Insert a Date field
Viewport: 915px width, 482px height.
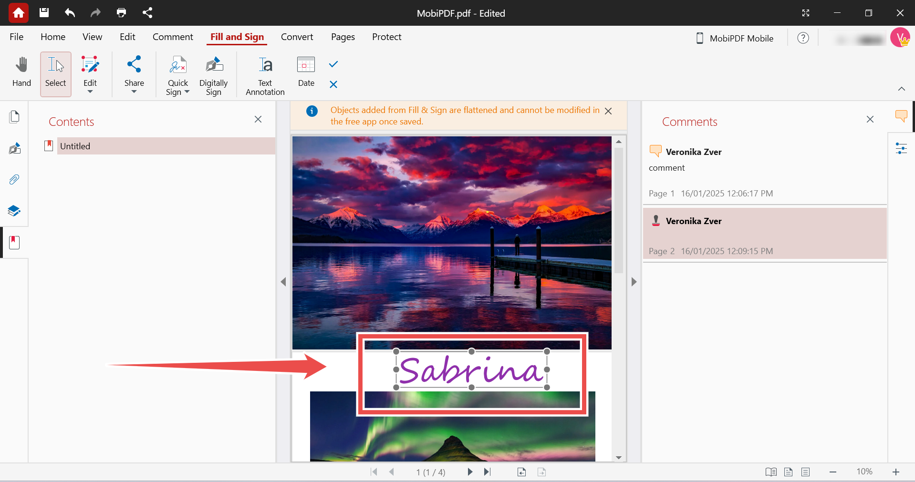pos(305,72)
